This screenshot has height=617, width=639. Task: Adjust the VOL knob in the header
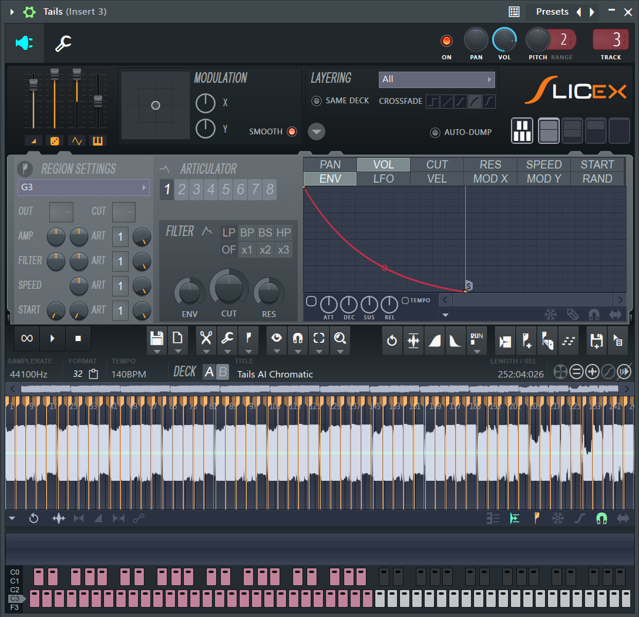coord(505,40)
